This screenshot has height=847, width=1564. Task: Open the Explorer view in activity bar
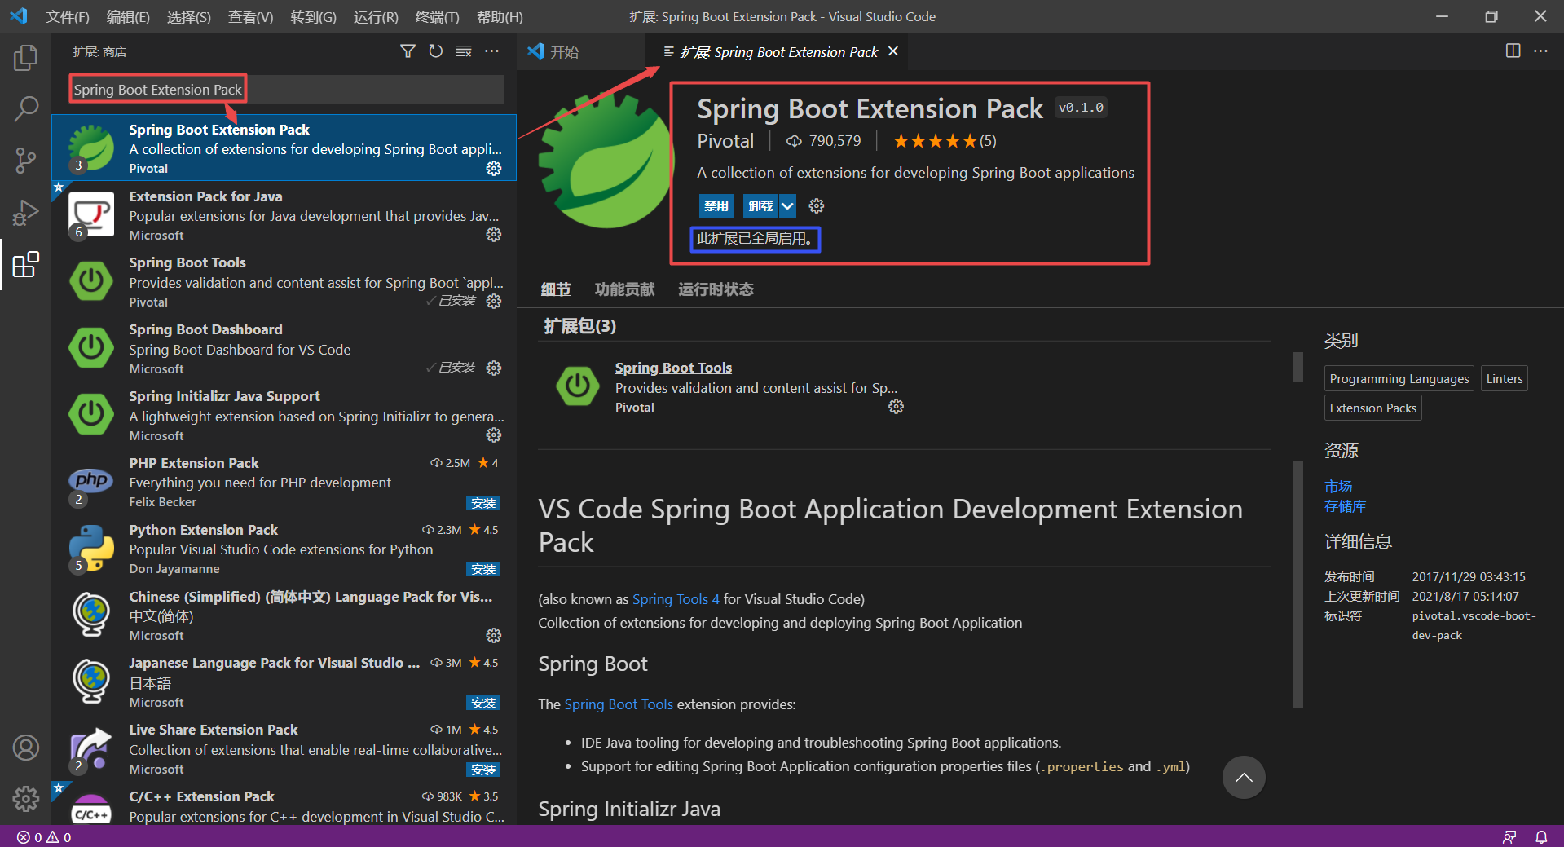point(25,58)
